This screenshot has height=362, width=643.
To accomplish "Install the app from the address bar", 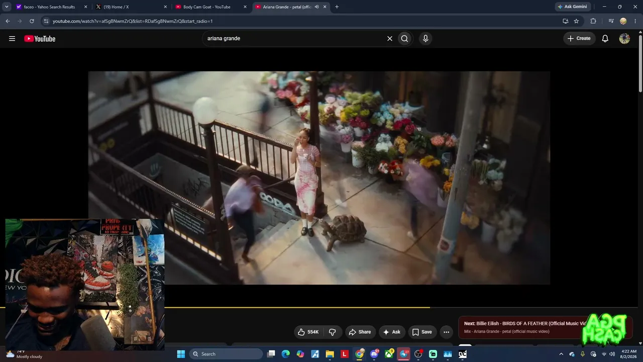I will pos(565,21).
